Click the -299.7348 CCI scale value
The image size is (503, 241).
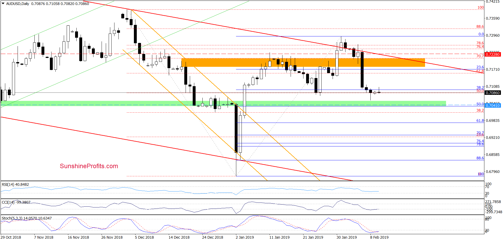494,212
